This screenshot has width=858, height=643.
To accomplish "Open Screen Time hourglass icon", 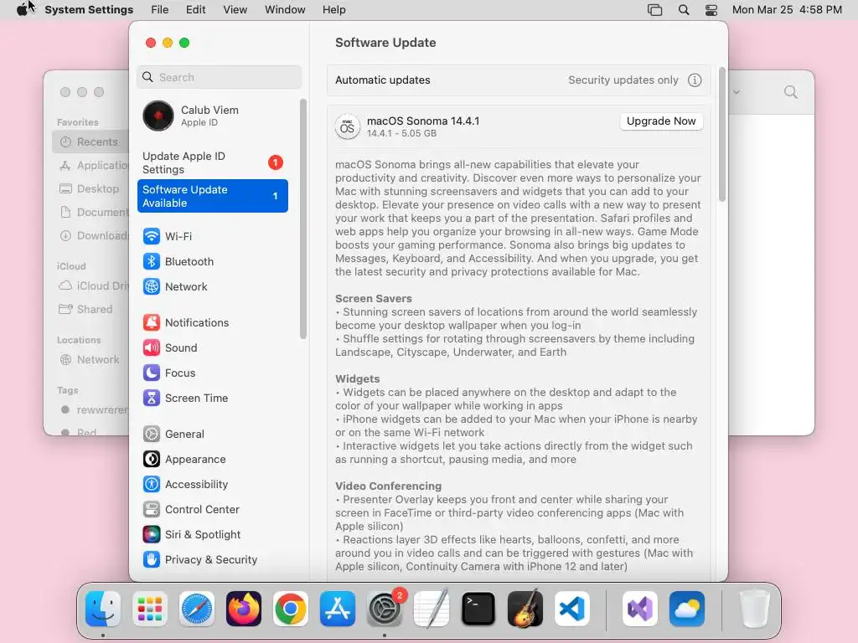I will pos(152,398).
